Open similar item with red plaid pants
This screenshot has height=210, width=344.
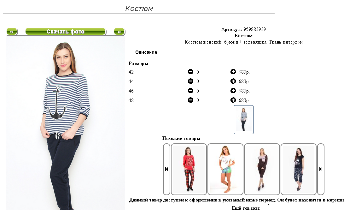[189, 169]
